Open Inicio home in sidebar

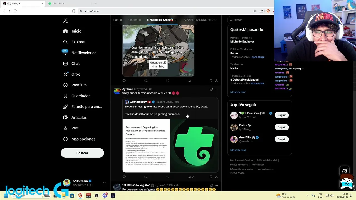[x=72, y=31]
